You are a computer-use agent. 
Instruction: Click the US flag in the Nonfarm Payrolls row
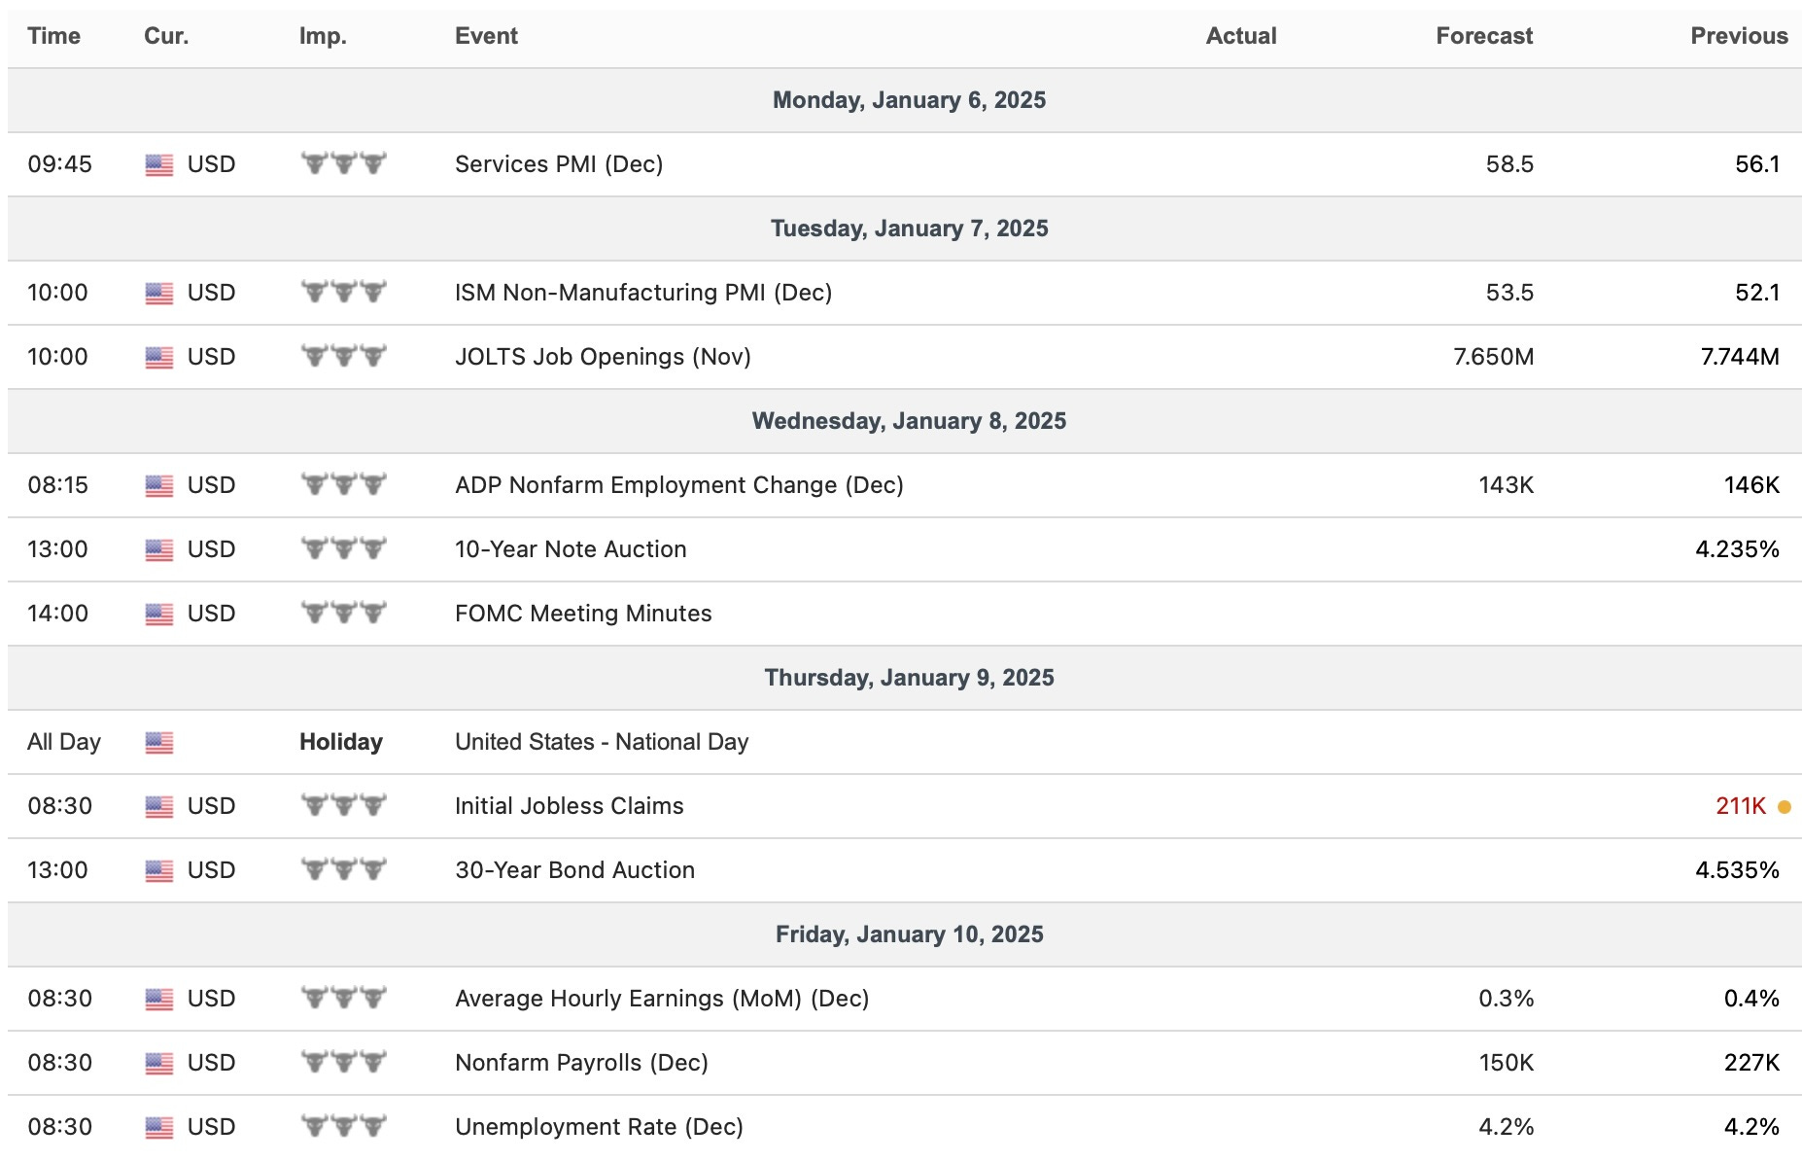(159, 1064)
